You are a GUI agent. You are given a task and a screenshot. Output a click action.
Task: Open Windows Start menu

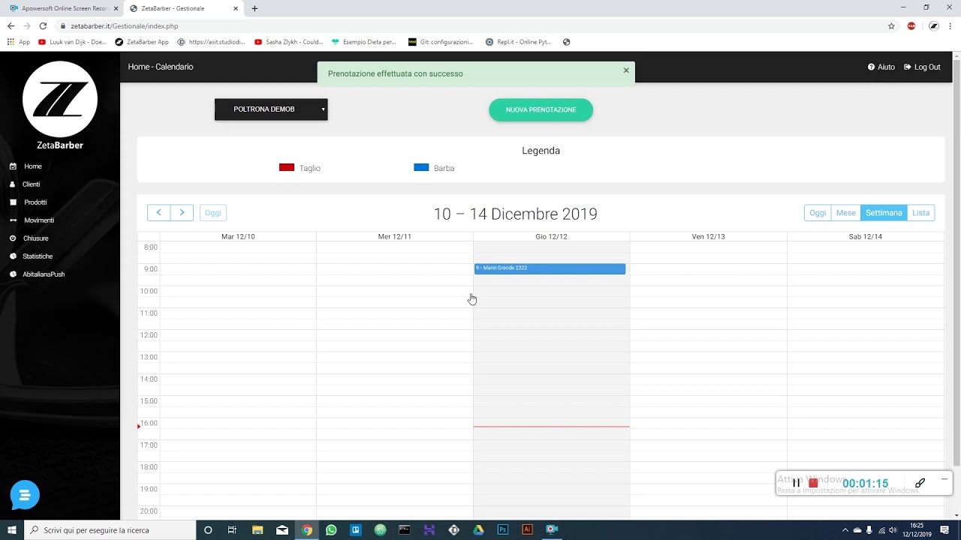pyautogui.click(x=12, y=529)
